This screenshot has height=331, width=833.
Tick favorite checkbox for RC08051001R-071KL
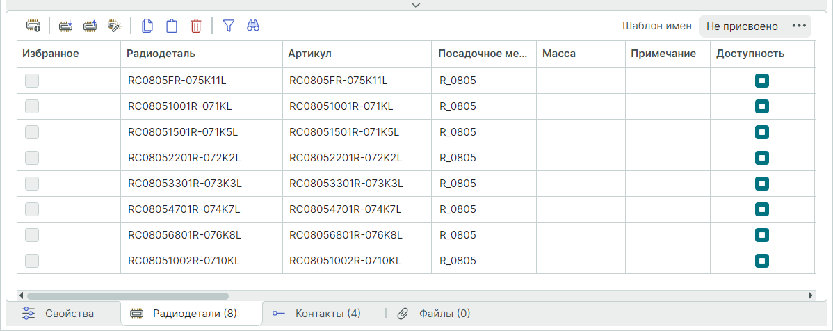pyautogui.click(x=32, y=106)
